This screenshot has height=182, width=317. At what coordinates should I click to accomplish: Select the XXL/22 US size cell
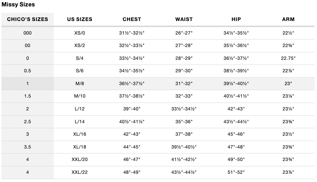pos(80,172)
